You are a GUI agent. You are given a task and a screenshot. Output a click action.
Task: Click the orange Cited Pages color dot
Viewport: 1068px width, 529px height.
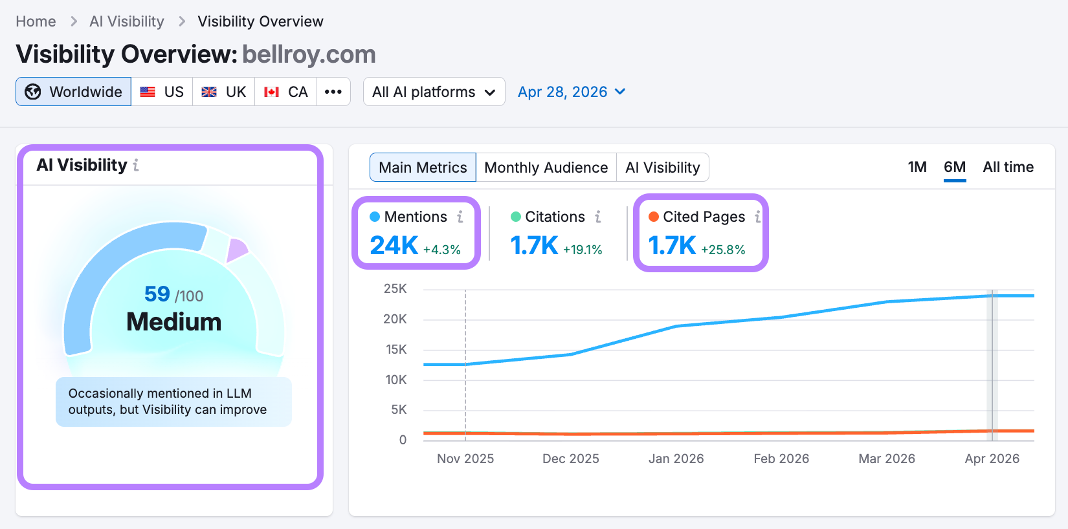[654, 217]
